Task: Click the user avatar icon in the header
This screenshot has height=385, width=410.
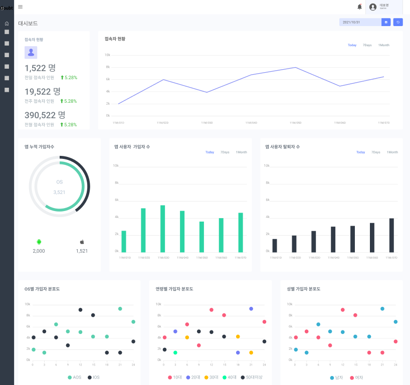Action: click(373, 7)
